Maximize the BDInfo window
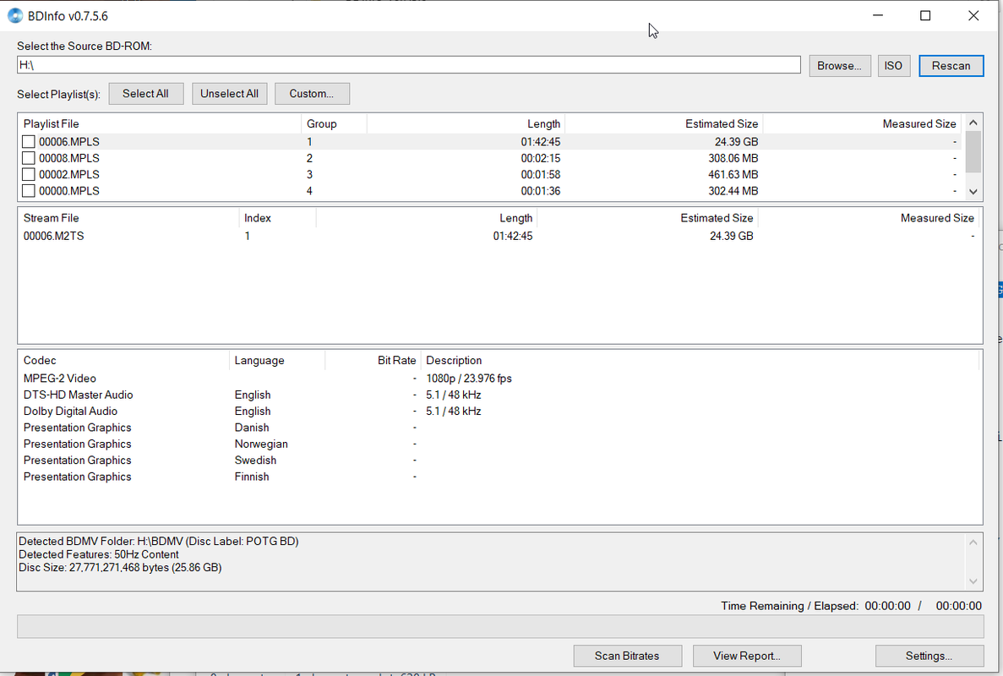1003x676 pixels. click(x=925, y=15)
